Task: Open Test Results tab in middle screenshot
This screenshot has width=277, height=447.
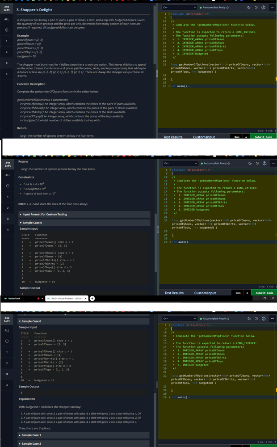Action: [174, 293]
